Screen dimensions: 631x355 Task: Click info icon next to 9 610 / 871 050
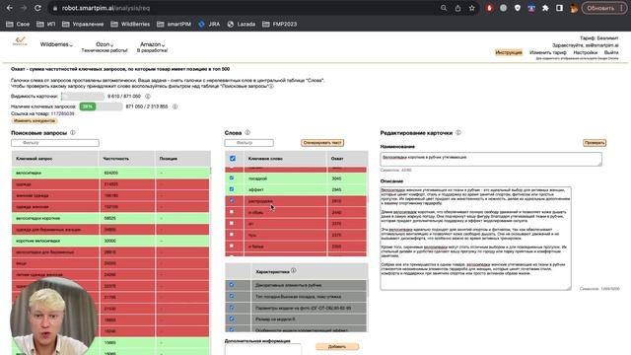click(x=148, y=97)
